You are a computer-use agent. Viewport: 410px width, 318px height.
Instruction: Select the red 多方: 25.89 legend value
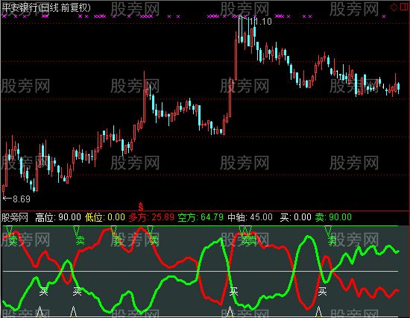[151, 217]
